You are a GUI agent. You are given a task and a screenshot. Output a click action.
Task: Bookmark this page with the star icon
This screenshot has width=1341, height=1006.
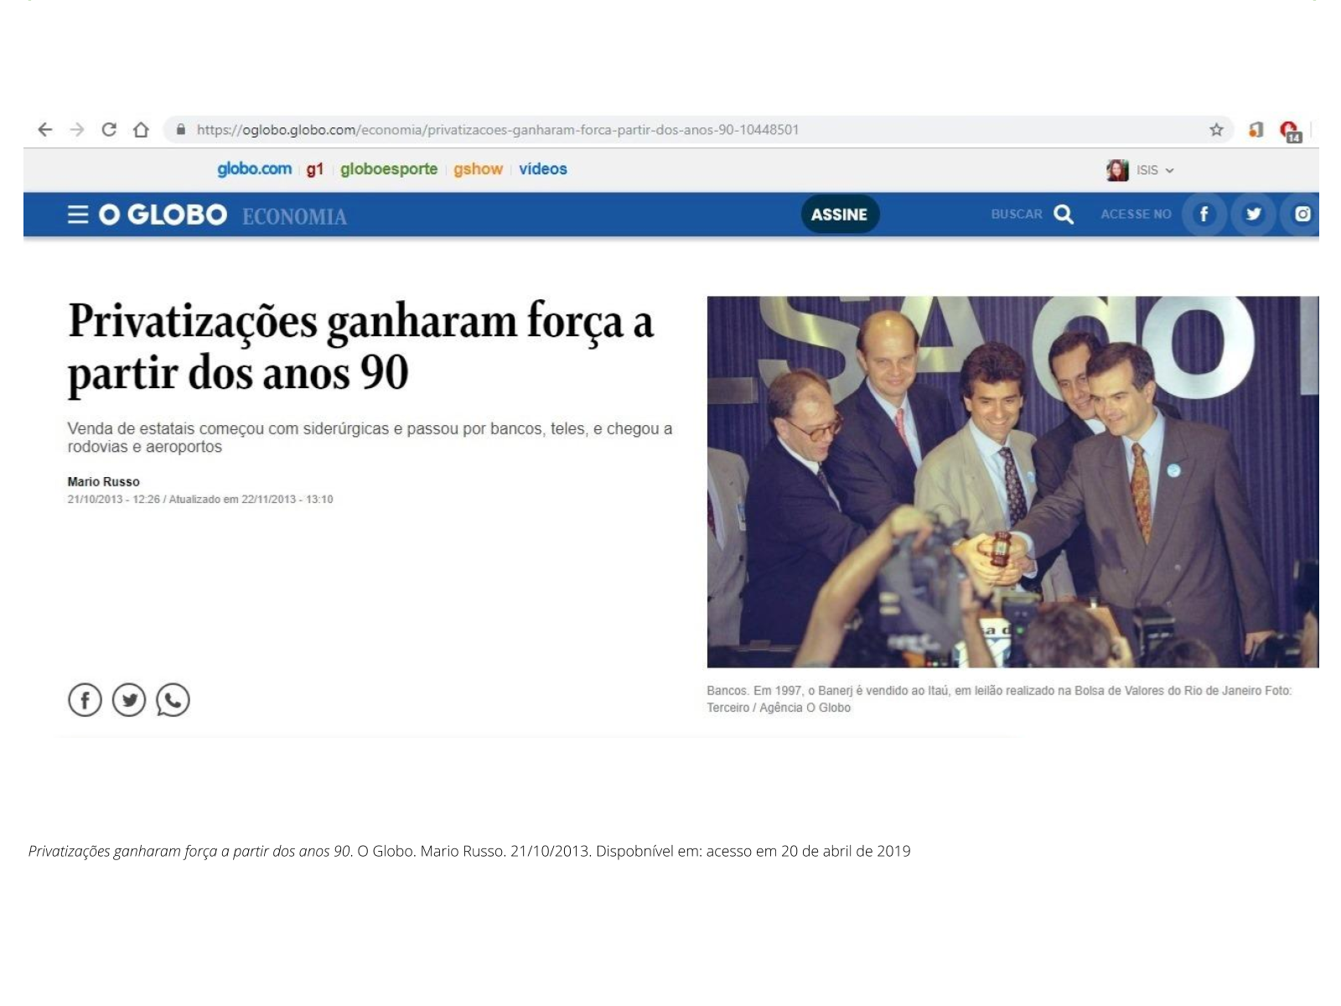[x=1216, y=130]
